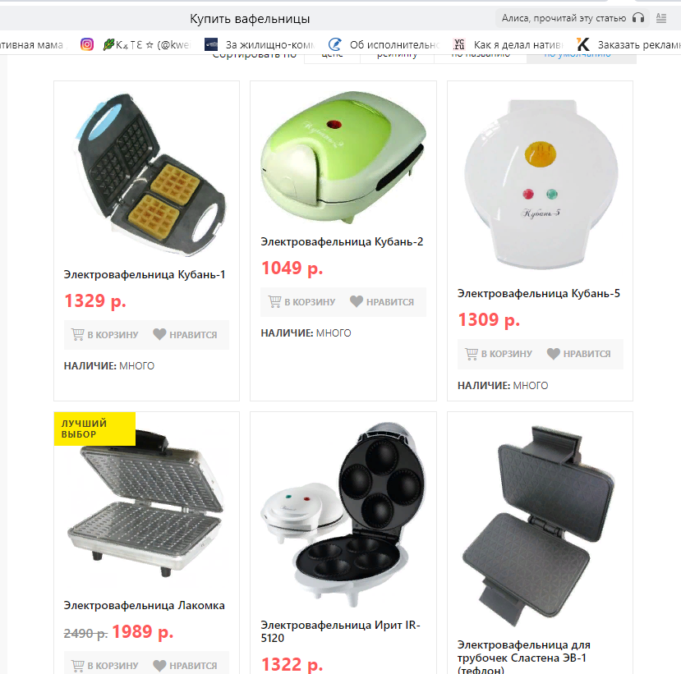Image resolution: width=681 pixels, height=674 pixels.
Task: Click the Alice headphones read-aloud icon
Action: pyautogui.click(x=638, y=18)
